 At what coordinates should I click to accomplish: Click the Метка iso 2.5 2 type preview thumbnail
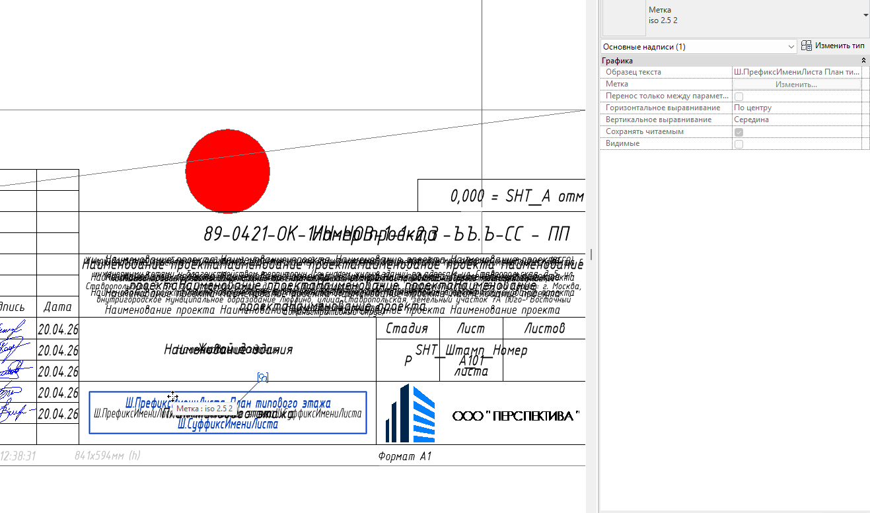tap(623, 17)
